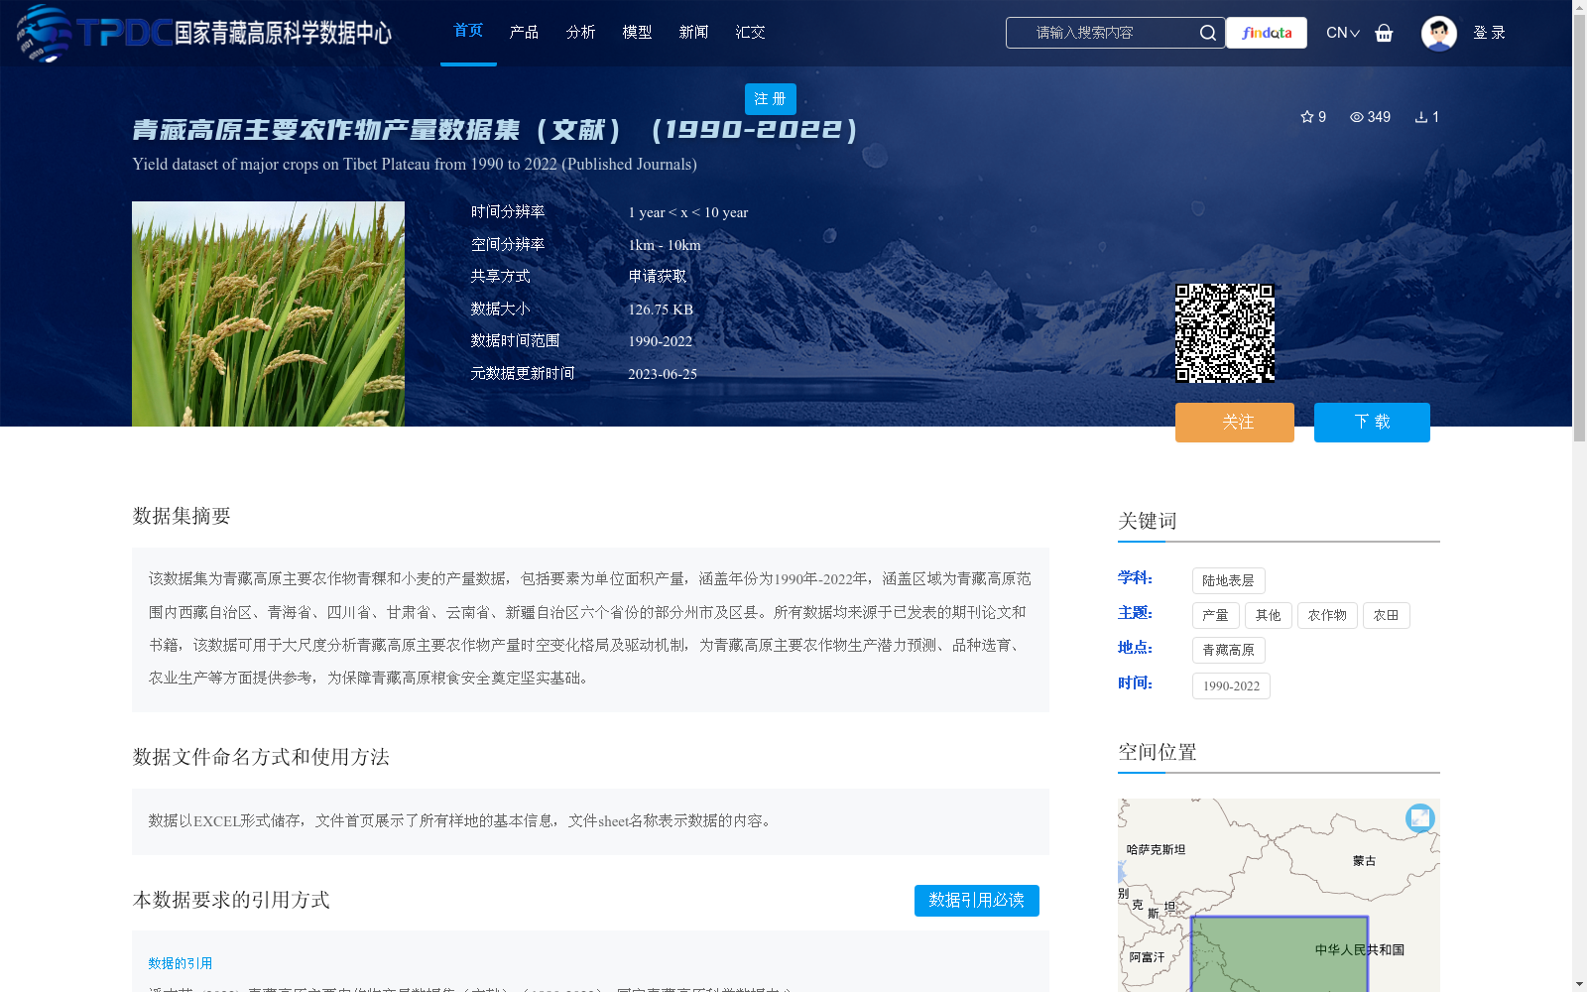Viewport: 1587px width, 992px height.
Task: Click the blue 下载 download button
Action: (1372, 423)
